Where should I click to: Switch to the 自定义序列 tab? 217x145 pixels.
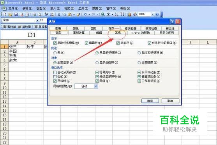tap(167, 33)
